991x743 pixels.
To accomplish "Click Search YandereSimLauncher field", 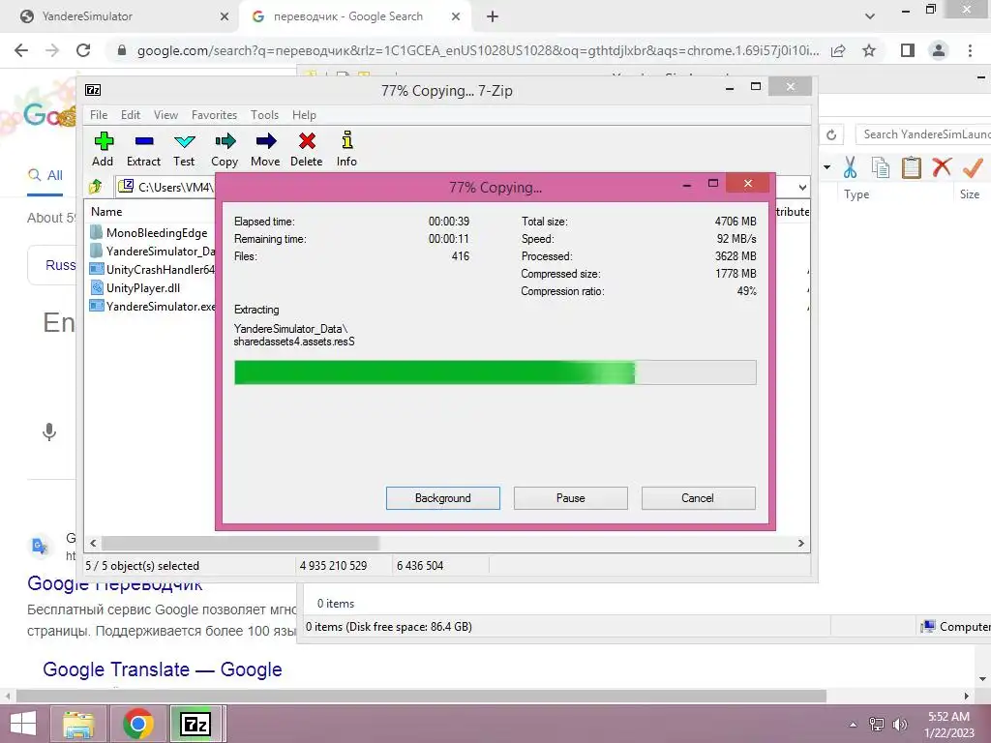I will tap(923, 134).
